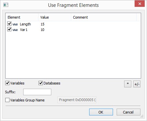Enable the Variables Group Name checkbox
This screenshot has height=121, width=147.
pos(7,100)
